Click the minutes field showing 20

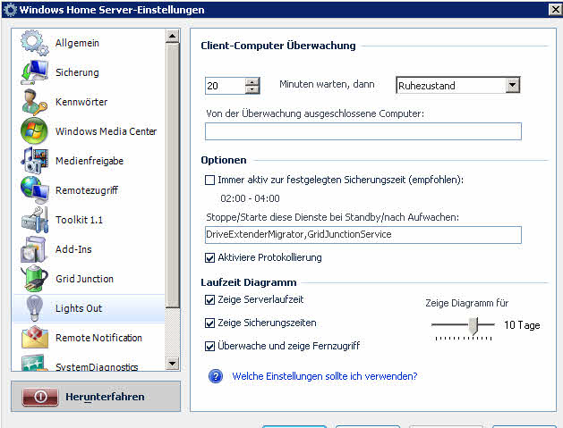click(x=226, y=86)
